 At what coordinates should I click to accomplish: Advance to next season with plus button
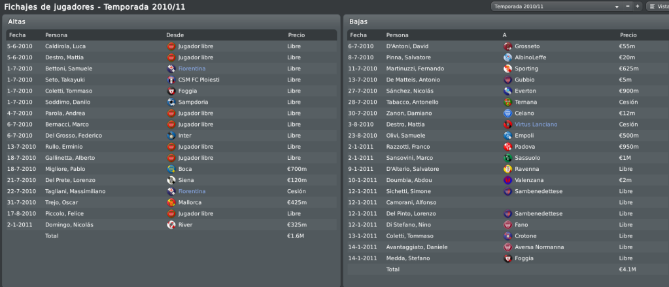coord(638,7)
